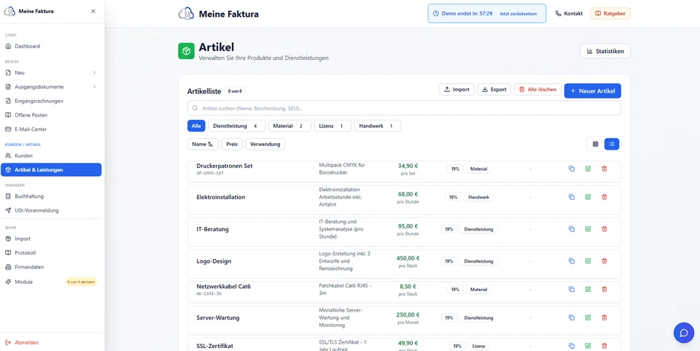The width and height of the screenshot is (700, 351).
Task: Switch to list view
Action: coord(612,144)
